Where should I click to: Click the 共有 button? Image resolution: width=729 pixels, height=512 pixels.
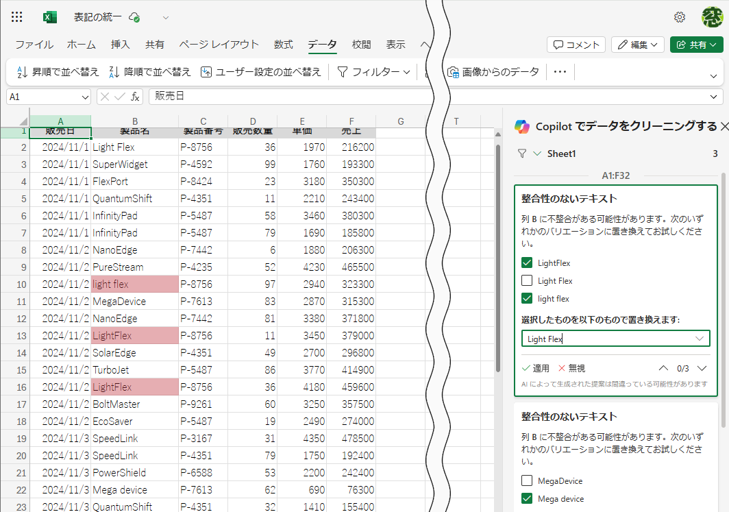coord(696,44)
